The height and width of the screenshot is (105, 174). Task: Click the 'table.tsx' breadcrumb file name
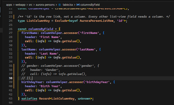(68, 5)
